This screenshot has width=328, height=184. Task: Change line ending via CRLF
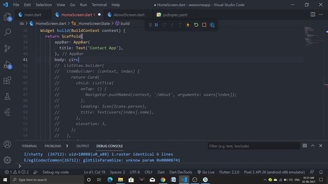pyautogui.click(x=149, y=172)
